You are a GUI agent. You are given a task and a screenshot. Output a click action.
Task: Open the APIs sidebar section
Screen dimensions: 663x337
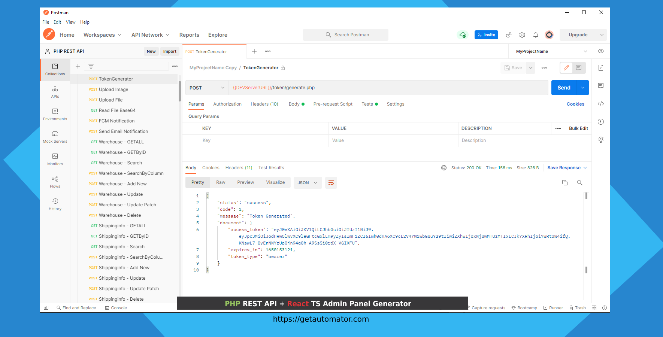(x=55, y=92)
